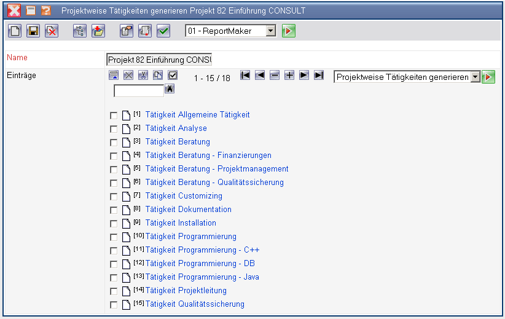
Task: Check the Tätigkeit Beratung - Projektmanagement box
Action: point(114,170)
